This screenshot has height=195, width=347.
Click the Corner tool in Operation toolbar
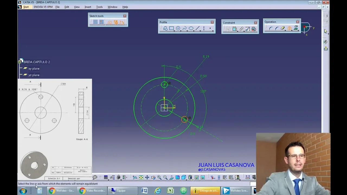click(271, 28)
